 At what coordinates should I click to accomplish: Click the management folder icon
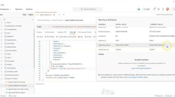click(5, 29)
